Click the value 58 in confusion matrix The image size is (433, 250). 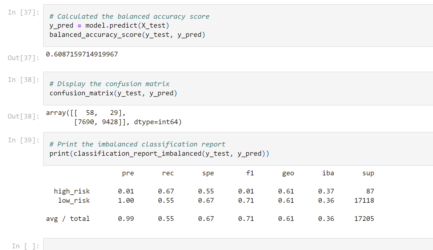coord(90,113)
